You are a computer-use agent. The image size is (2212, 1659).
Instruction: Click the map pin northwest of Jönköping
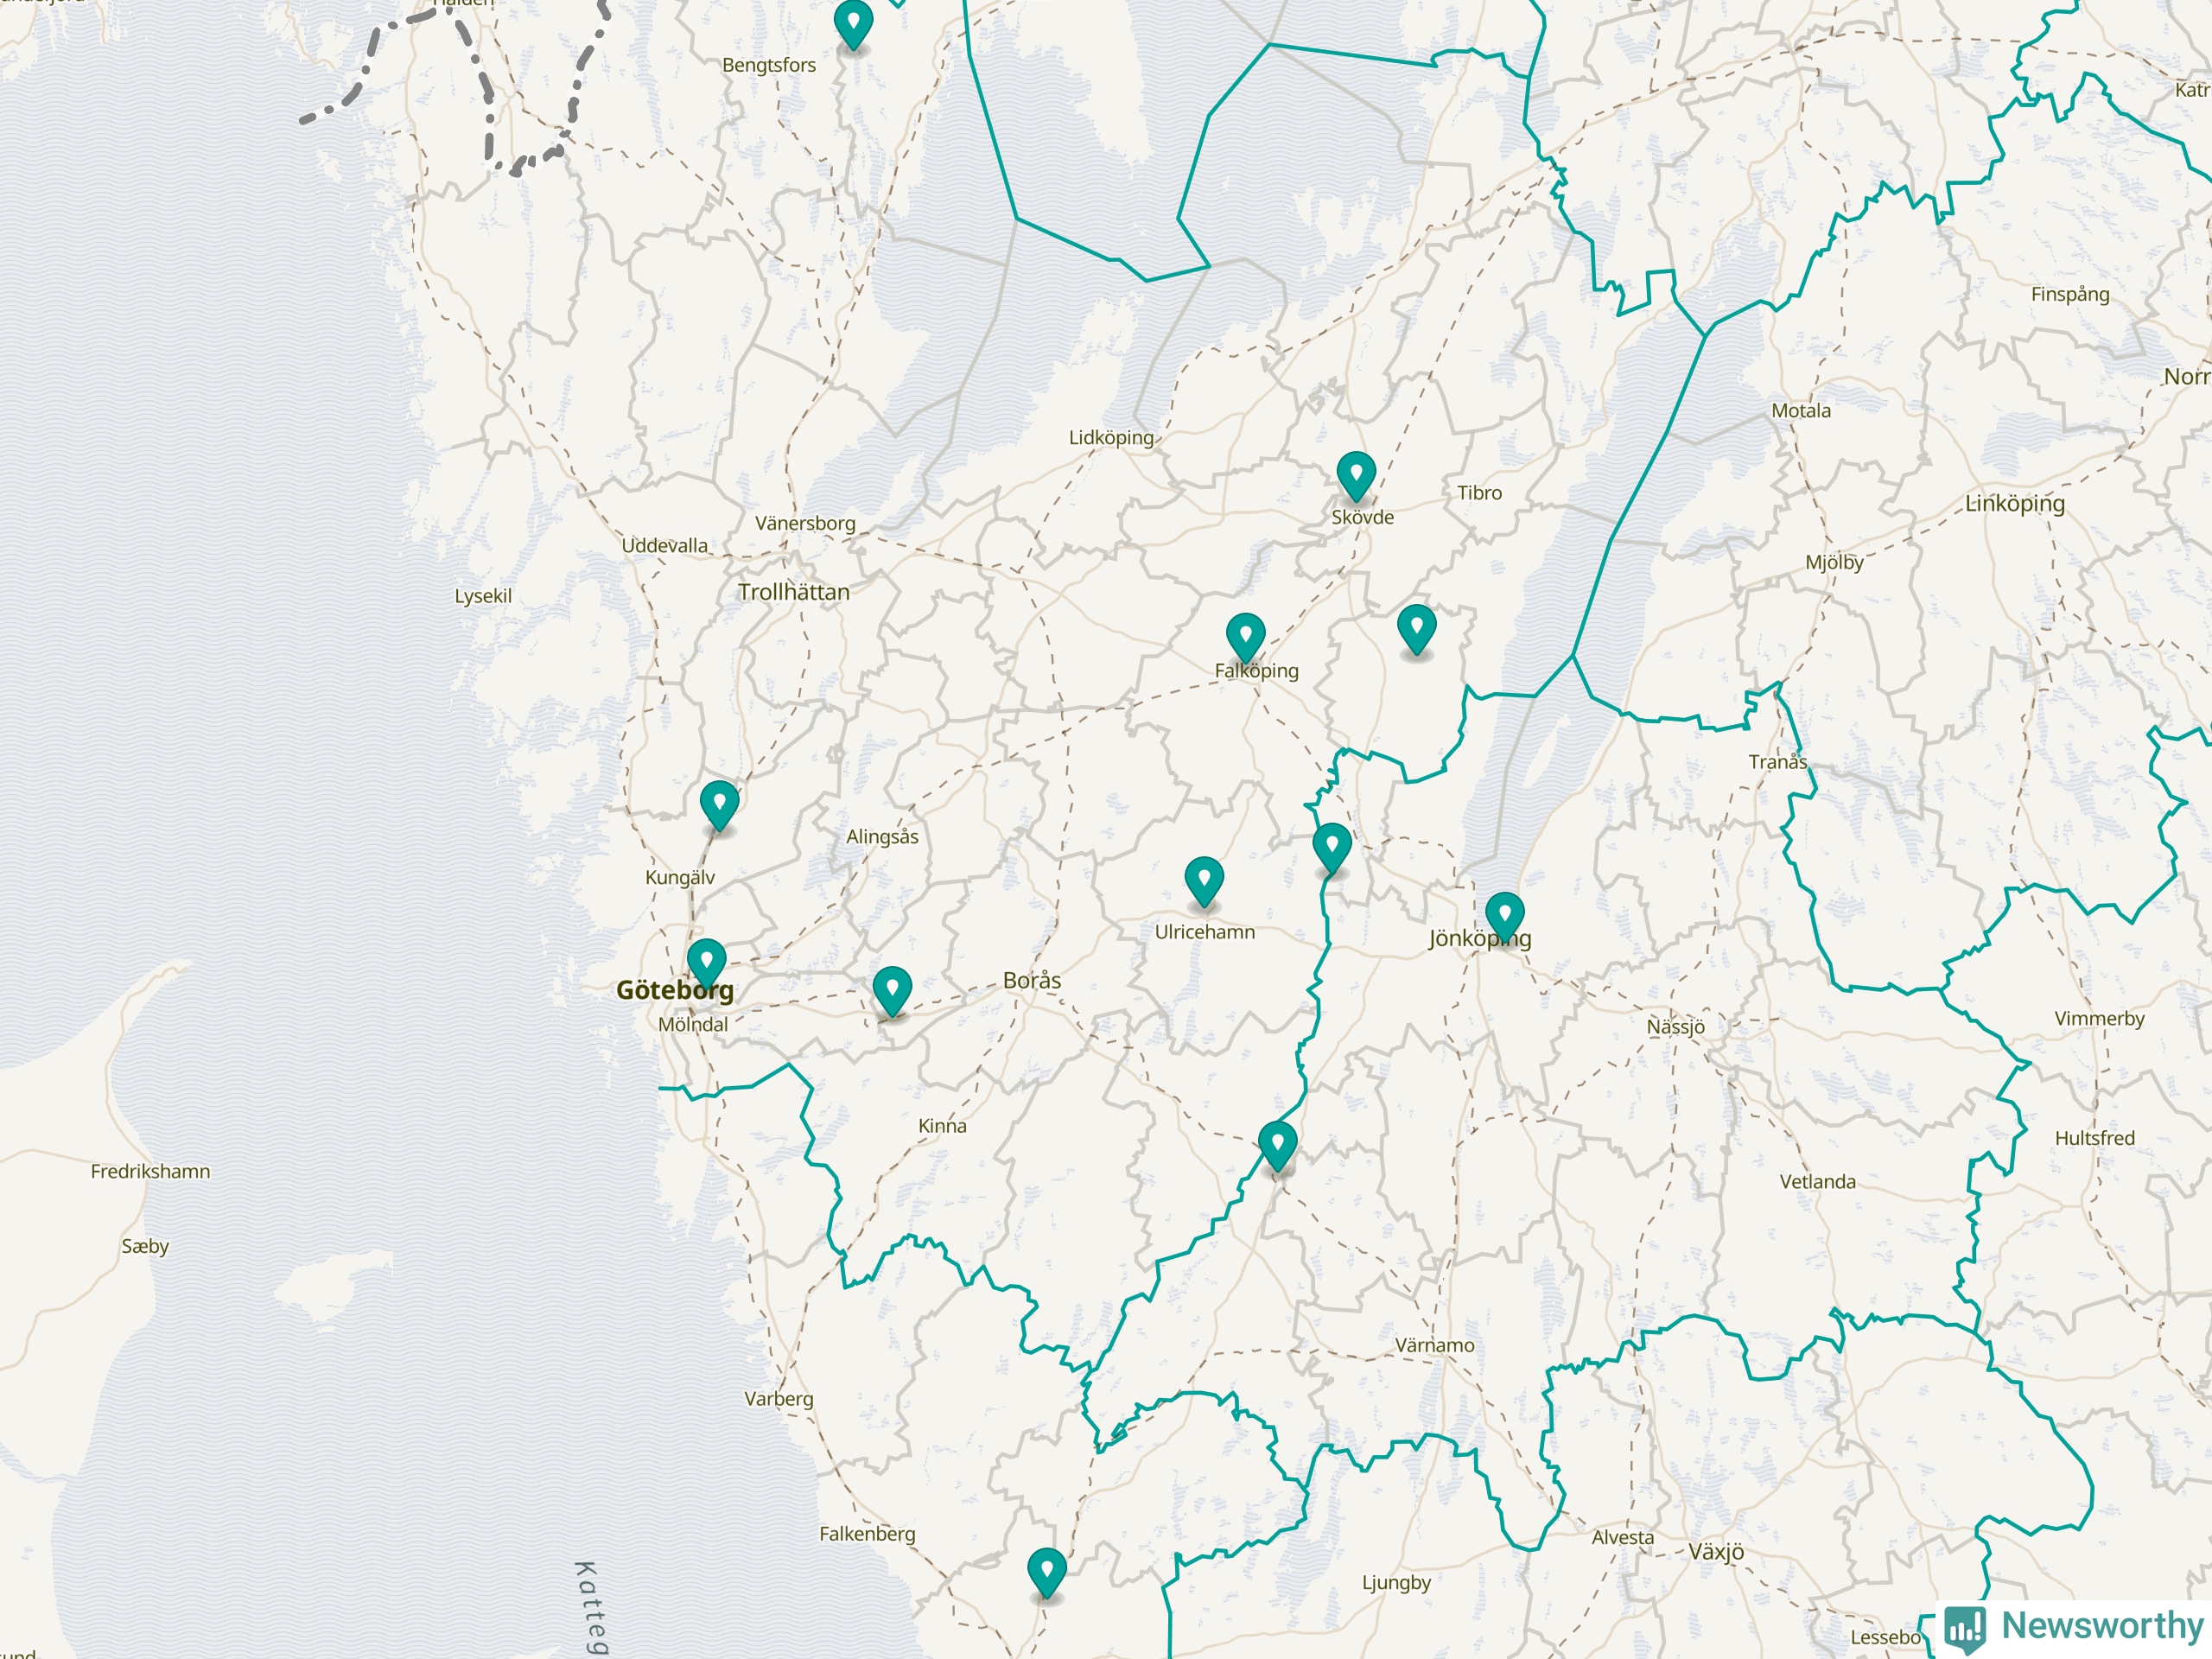pyautogui.click(x=1332, y=848)
